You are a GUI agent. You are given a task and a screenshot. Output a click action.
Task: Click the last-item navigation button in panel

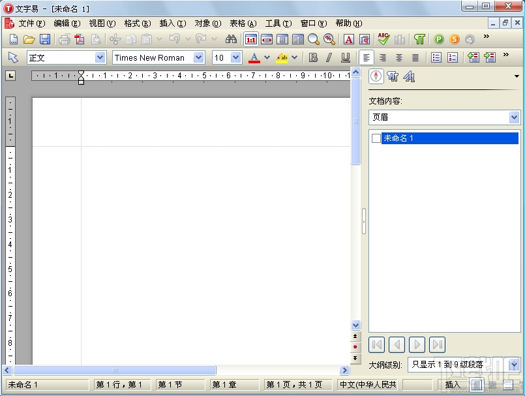click(437, 344)
